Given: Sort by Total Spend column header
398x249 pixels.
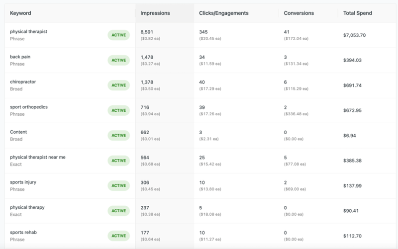Looking at the screenshot, I should (358, 13).
